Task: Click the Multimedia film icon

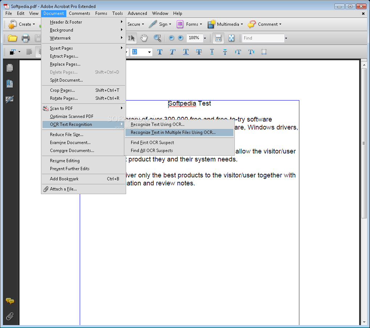Action: click(211, 24)
